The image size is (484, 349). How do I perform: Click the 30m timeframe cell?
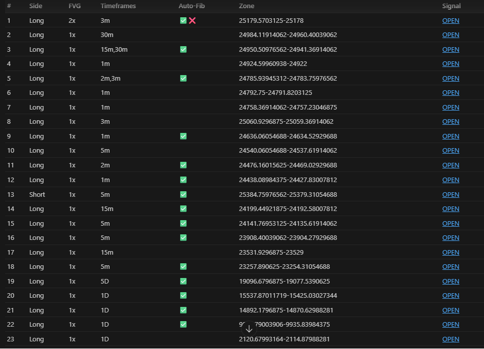107,35
